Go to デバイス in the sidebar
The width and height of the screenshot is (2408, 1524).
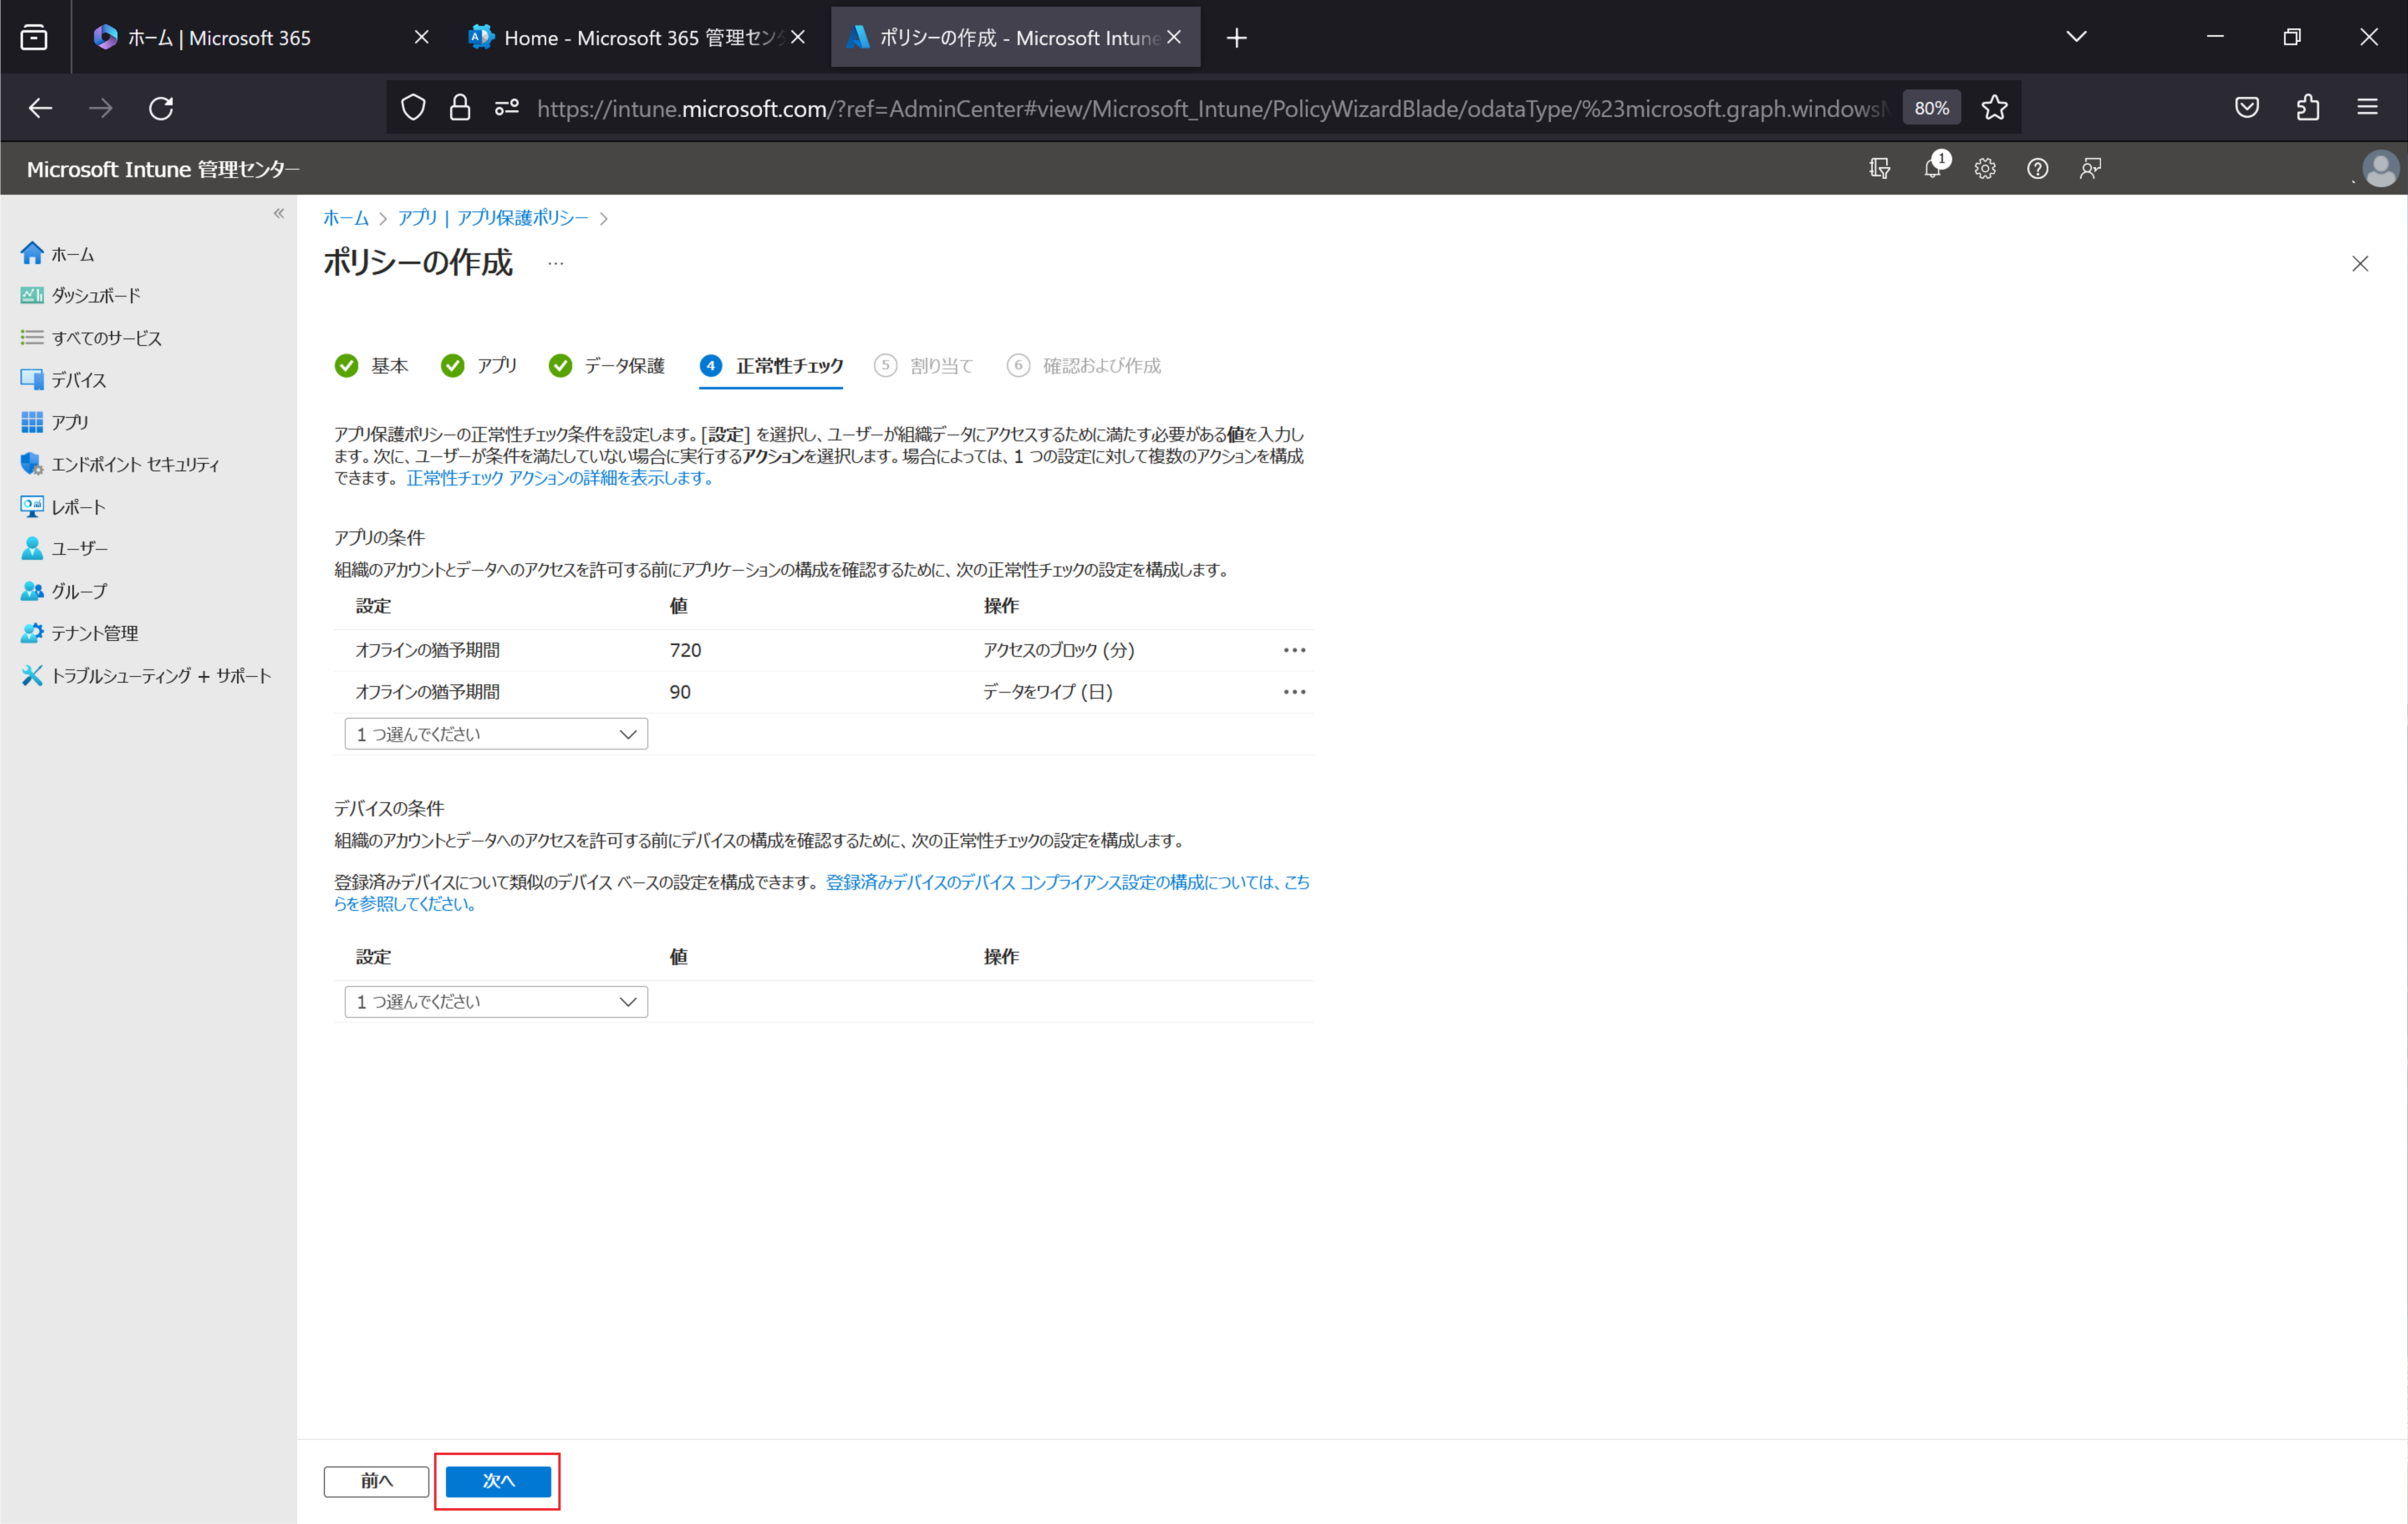pos(78,380)
